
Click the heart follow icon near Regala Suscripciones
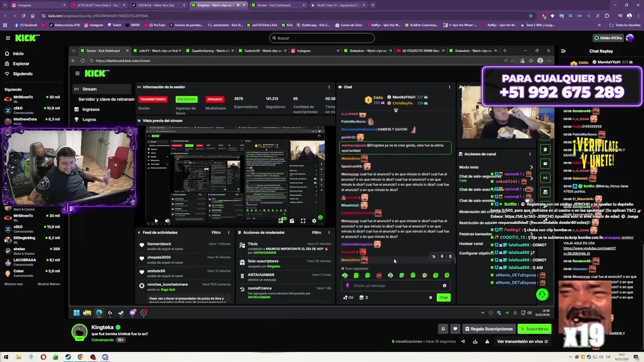tap(455, 329)
